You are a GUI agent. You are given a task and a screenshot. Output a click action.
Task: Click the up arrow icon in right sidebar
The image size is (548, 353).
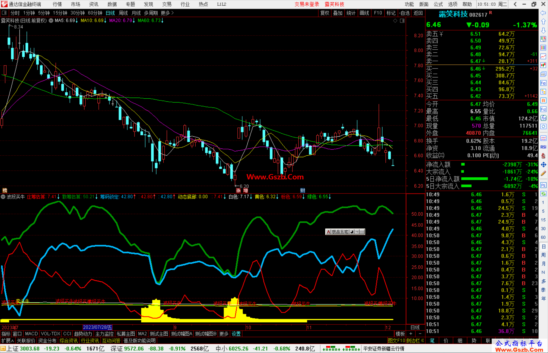click(543, 22)
